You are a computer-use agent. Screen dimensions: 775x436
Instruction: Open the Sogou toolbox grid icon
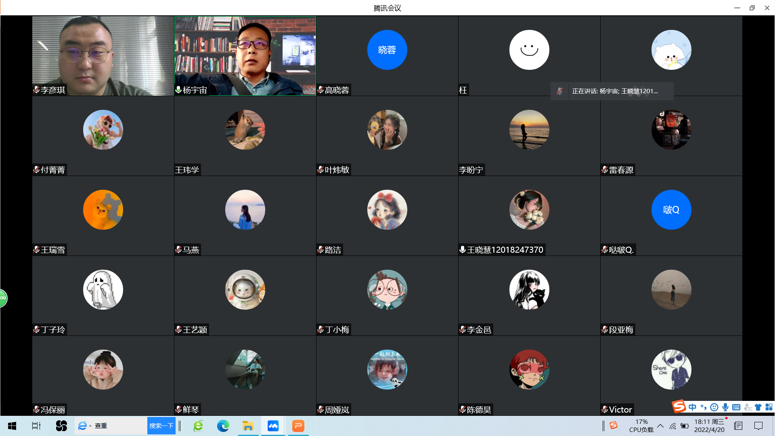click(x=769, y=407)
